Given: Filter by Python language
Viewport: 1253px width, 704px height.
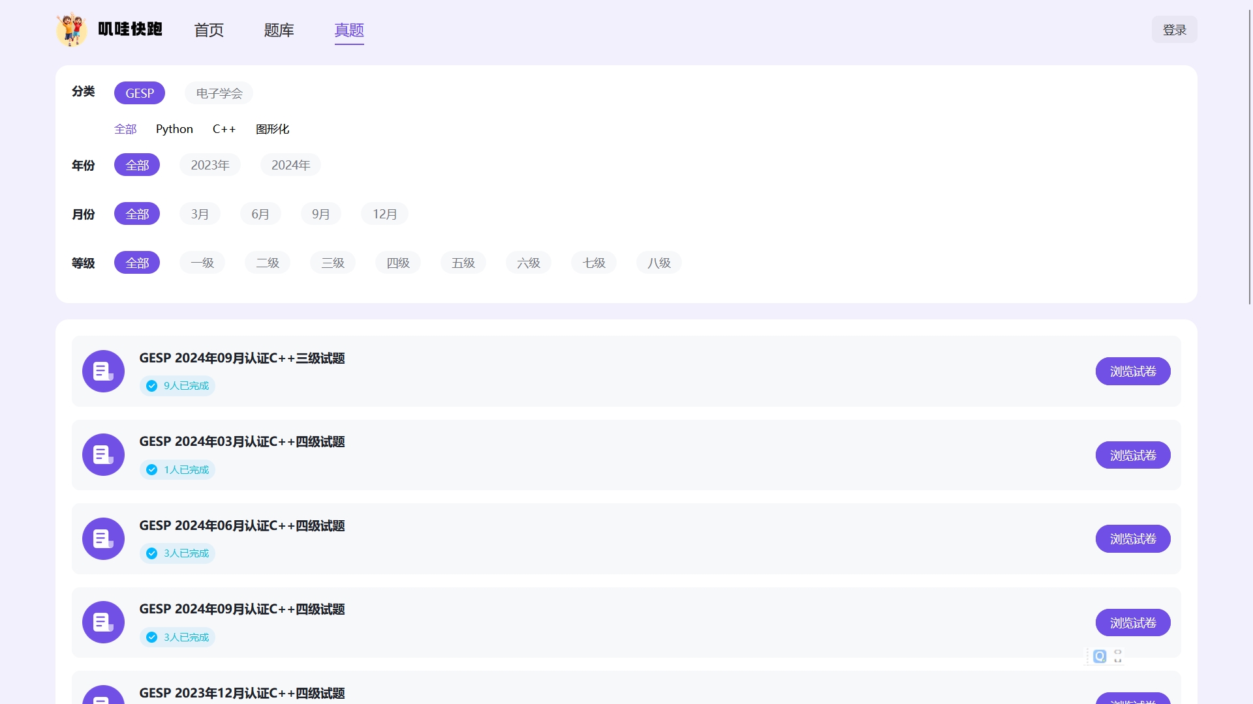Looking at the screenshot, I should (x=174, y=129).
